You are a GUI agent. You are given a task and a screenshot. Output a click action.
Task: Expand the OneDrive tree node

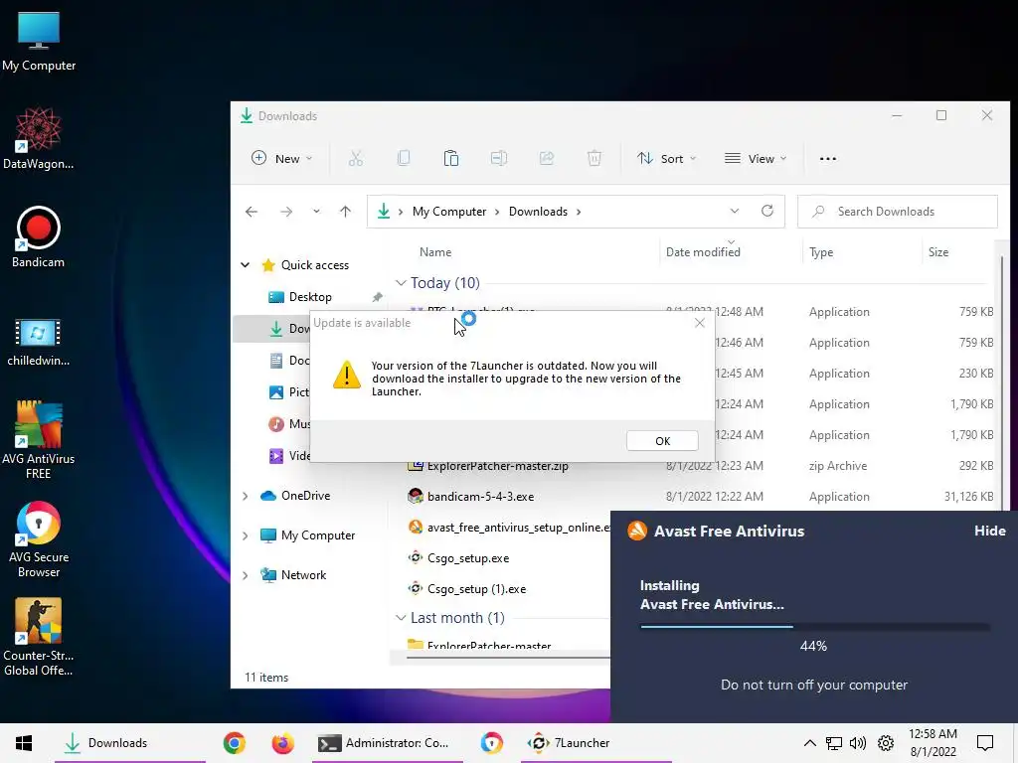[246, 496]
